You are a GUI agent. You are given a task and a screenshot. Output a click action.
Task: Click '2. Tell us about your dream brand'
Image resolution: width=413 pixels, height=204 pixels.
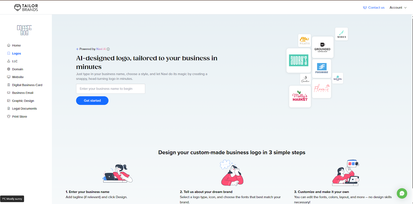(206, 192)
